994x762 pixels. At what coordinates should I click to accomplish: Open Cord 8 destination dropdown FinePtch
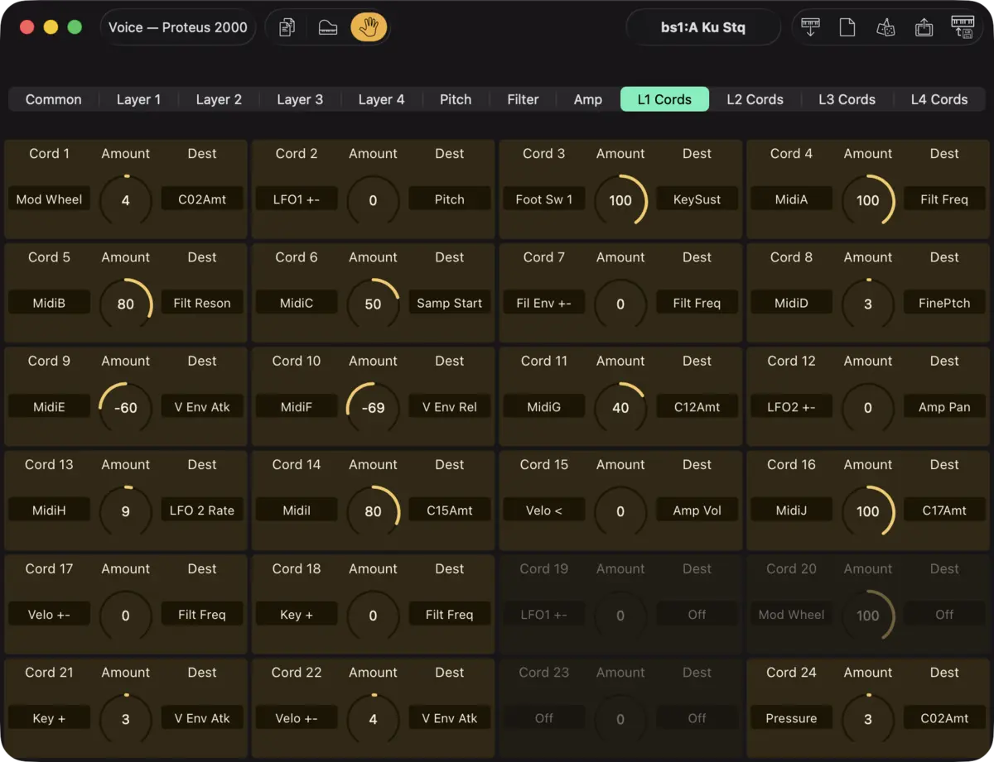click(x=944, y=303)
